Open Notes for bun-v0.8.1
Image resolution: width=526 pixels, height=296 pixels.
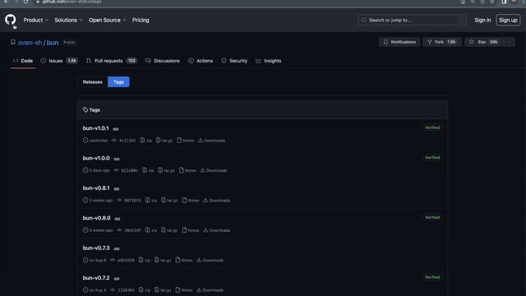191,201
